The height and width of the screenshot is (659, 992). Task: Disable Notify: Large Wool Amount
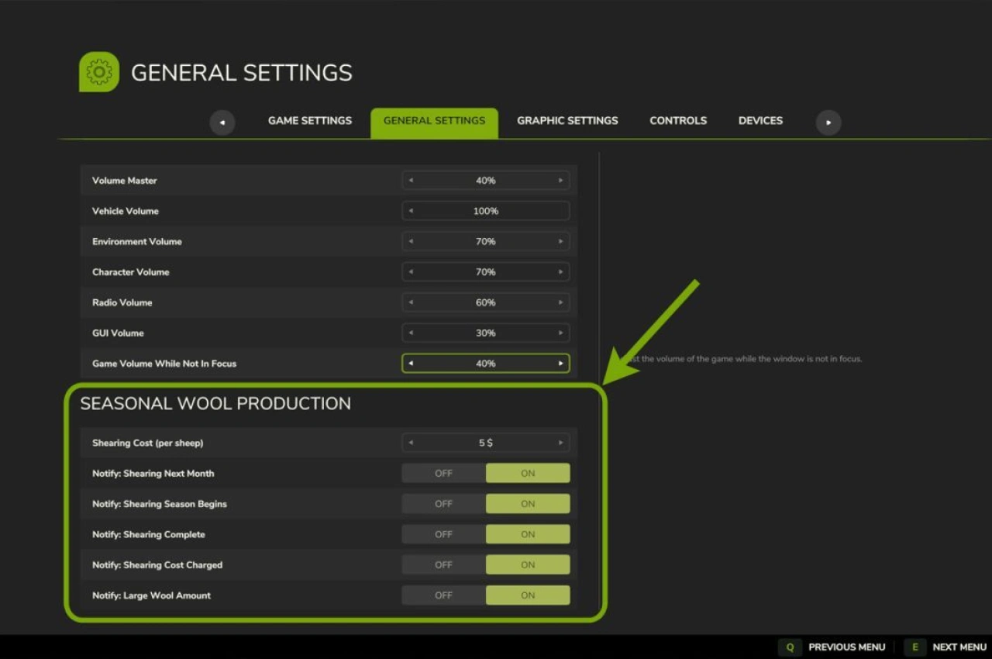[x=443, y=595]
